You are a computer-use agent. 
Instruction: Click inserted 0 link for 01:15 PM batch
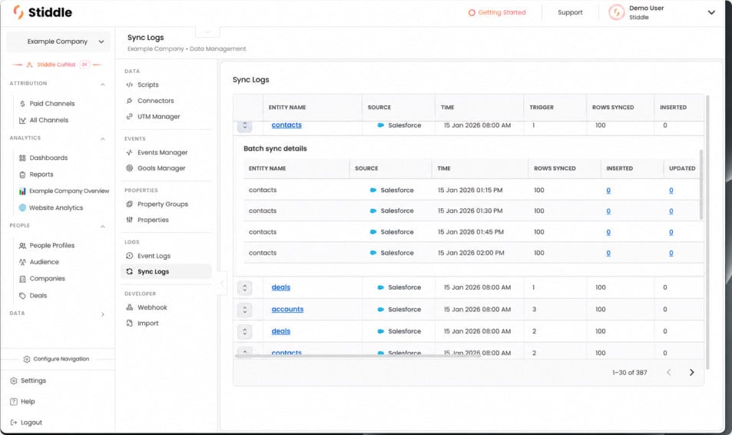tap(608, 191)
